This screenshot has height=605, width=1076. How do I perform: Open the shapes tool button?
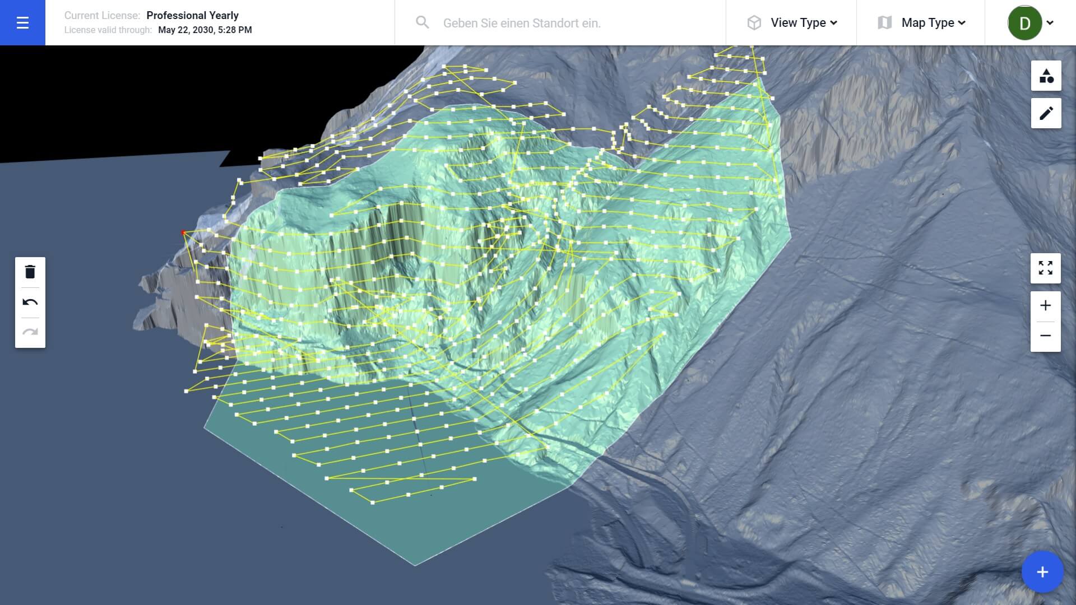point(1046,76)
